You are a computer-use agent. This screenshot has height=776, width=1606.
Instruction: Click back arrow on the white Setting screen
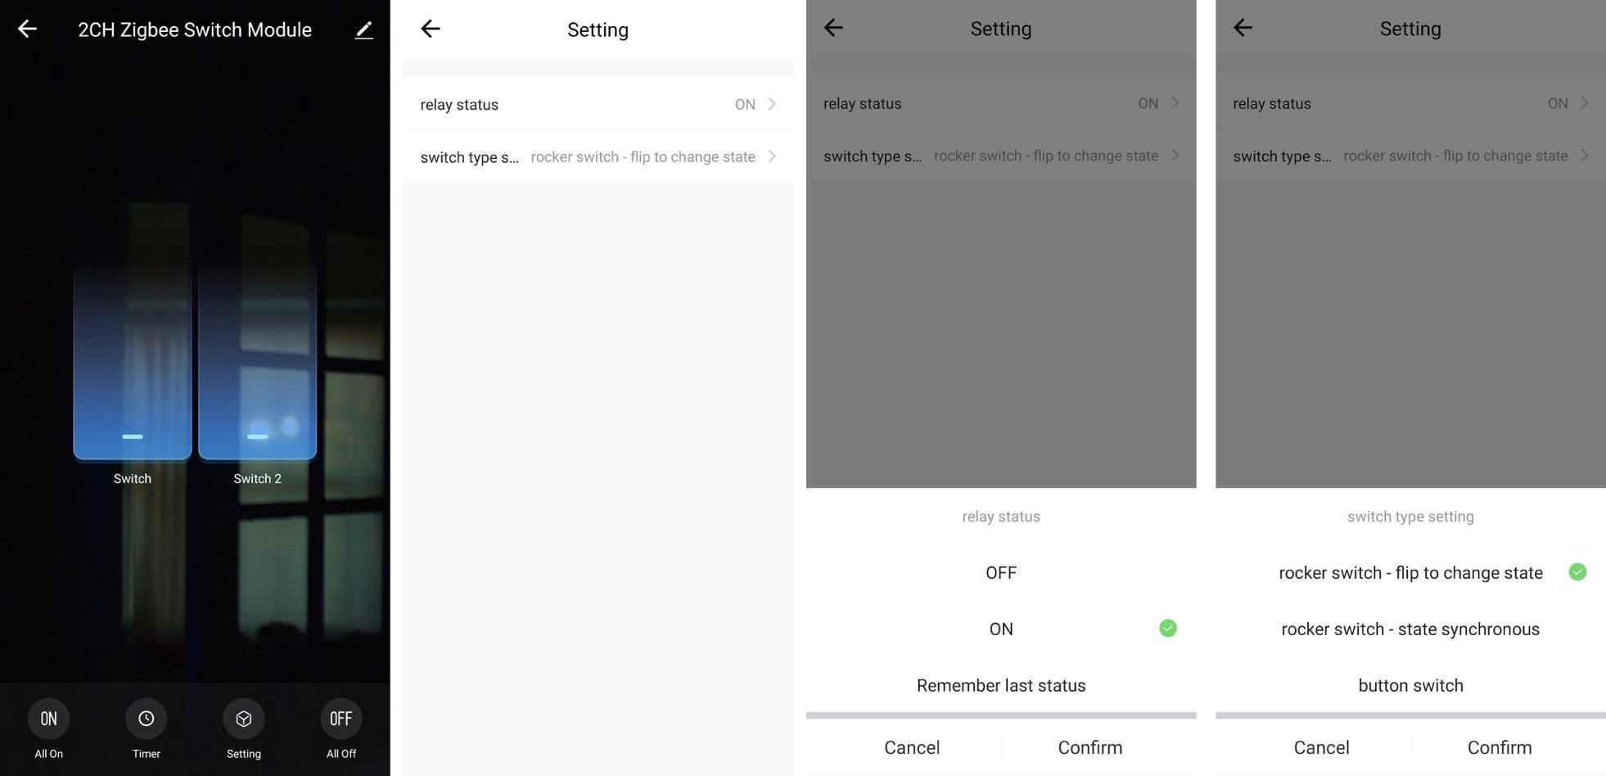[x=431, y=29]
